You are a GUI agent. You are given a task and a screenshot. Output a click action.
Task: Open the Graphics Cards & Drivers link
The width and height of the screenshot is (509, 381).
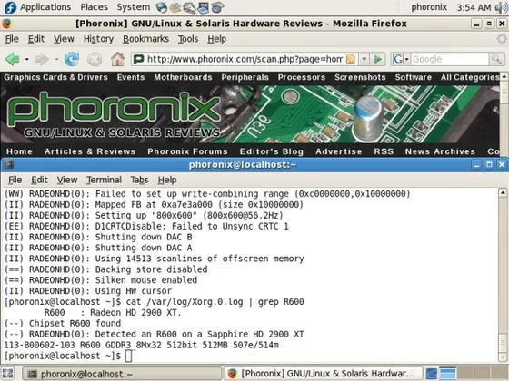tap(55, 77)
